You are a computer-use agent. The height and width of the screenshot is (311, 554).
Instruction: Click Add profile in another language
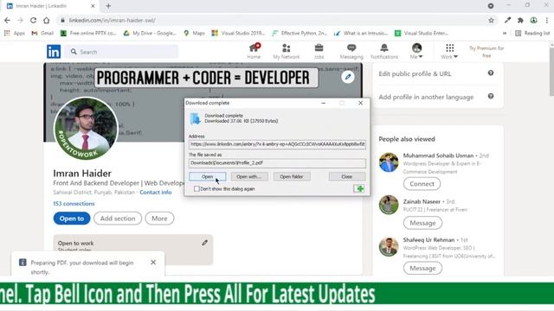click(426, 97)
